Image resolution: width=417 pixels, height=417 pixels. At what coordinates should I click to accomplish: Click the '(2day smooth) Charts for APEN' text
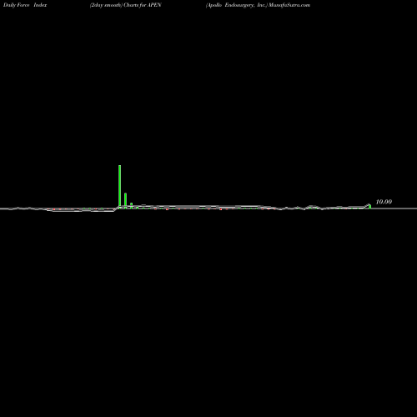pyautogui.click(x=125, y=5)
